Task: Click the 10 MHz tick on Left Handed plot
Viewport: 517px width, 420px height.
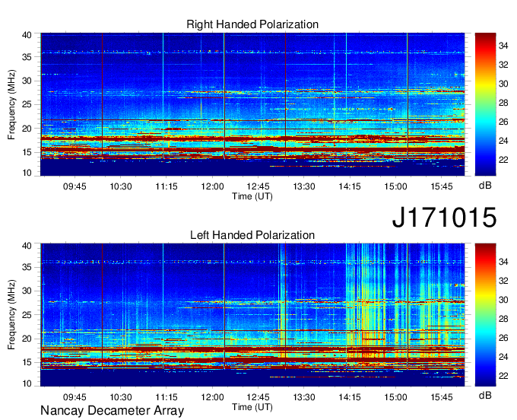Action: [x=27, y=383]
